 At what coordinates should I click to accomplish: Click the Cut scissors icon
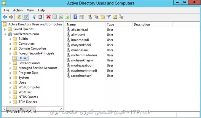click(34, 17)
